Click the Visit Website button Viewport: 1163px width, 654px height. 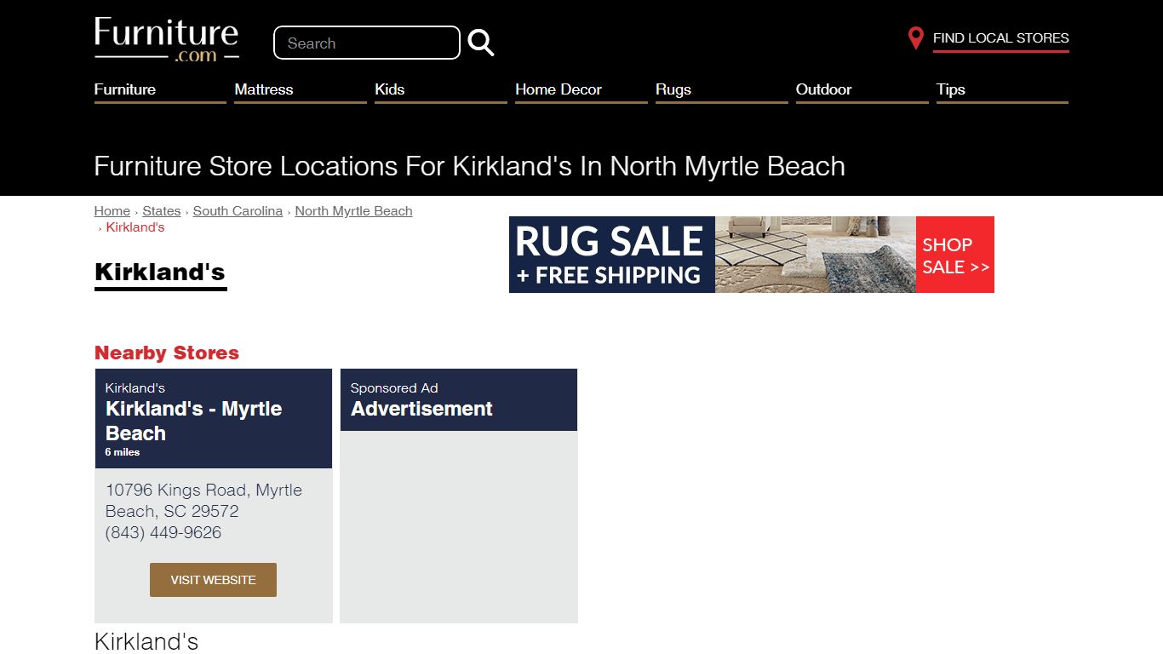[x=213, y=580]
